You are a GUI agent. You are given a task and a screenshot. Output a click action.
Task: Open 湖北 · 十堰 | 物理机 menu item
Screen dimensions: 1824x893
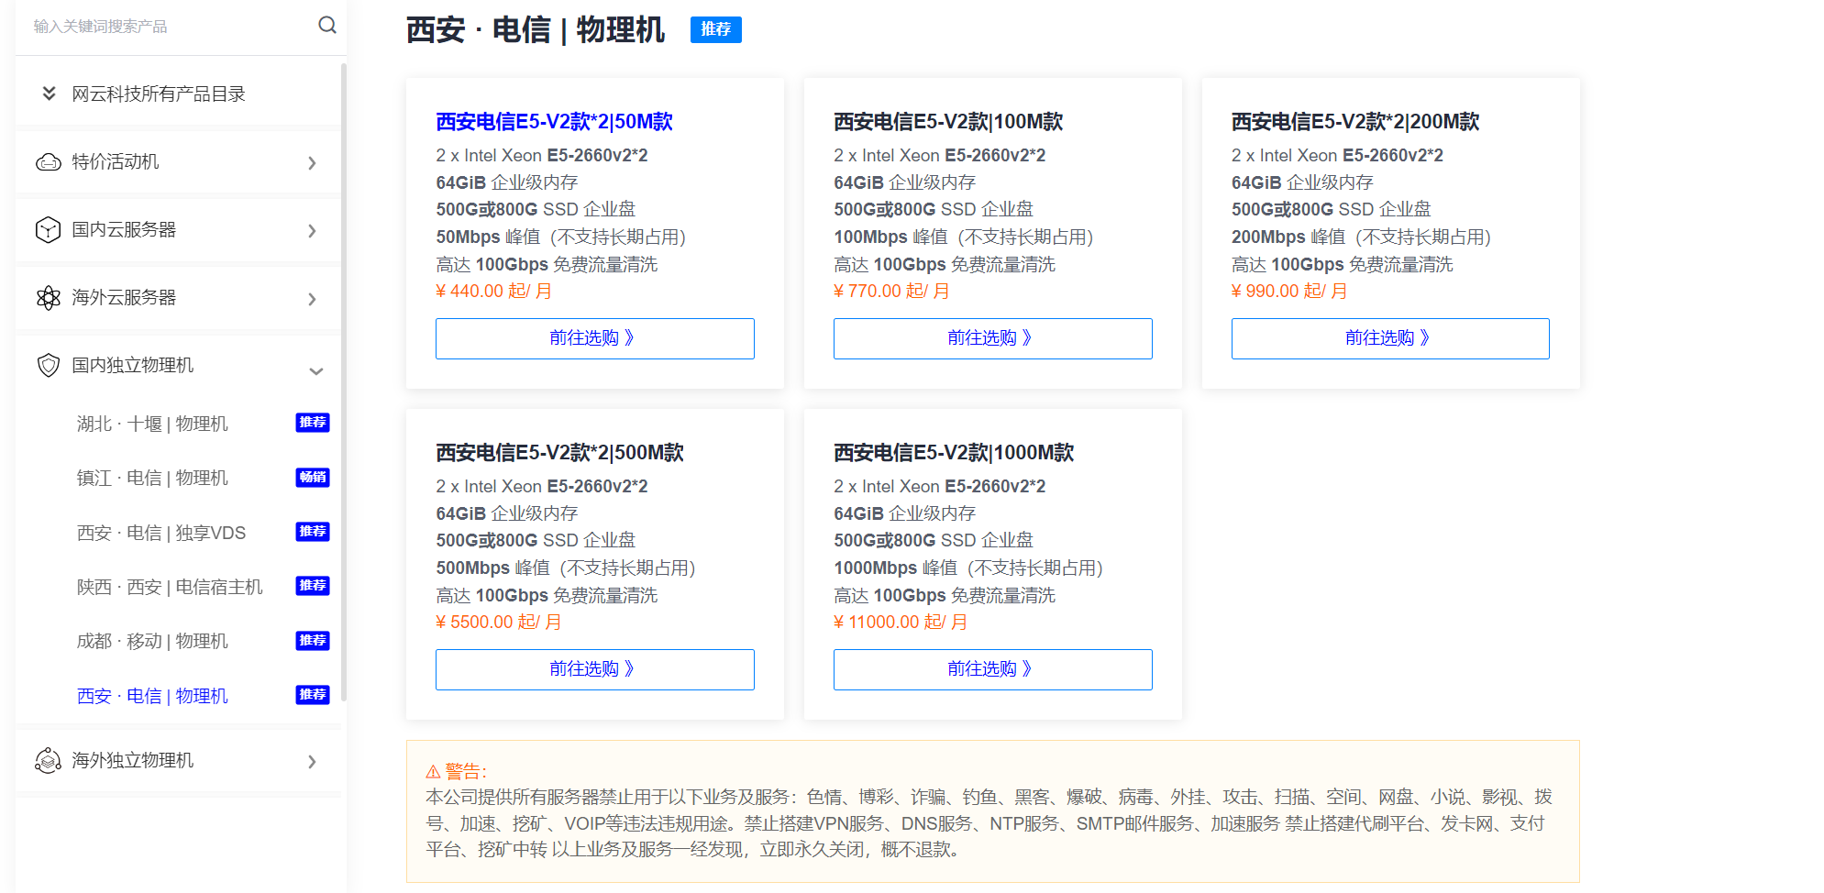click(x=152, y=424)
